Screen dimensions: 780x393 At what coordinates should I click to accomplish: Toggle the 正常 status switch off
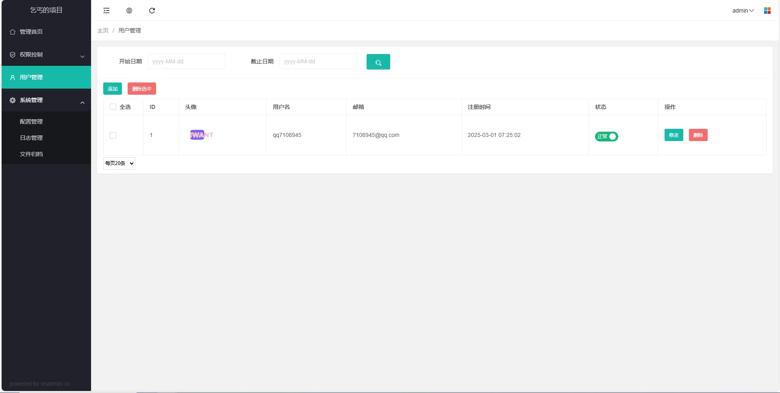coord(606,137)
